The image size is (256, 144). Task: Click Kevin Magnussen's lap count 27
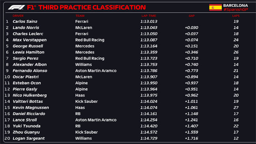click(236, 108)
